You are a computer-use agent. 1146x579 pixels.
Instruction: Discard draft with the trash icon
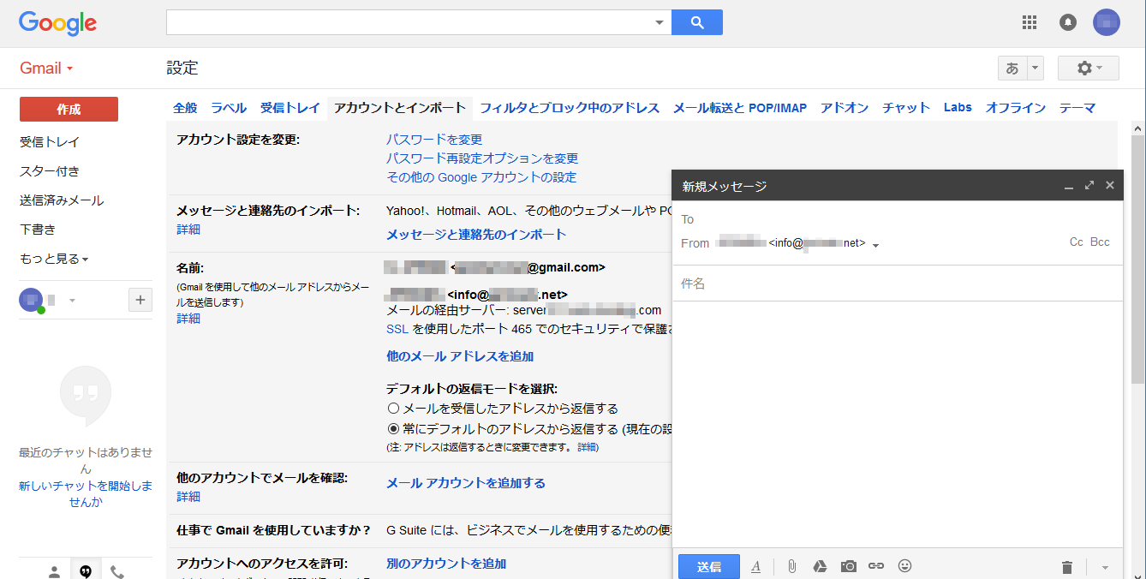1066,567
